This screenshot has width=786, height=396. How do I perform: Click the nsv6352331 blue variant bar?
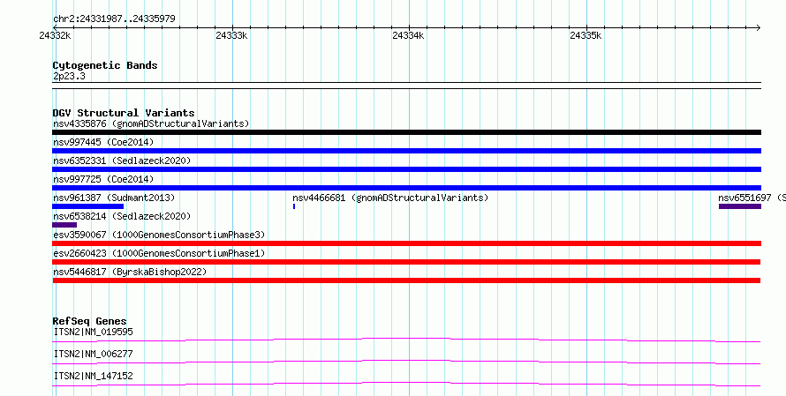click(406, 169)
